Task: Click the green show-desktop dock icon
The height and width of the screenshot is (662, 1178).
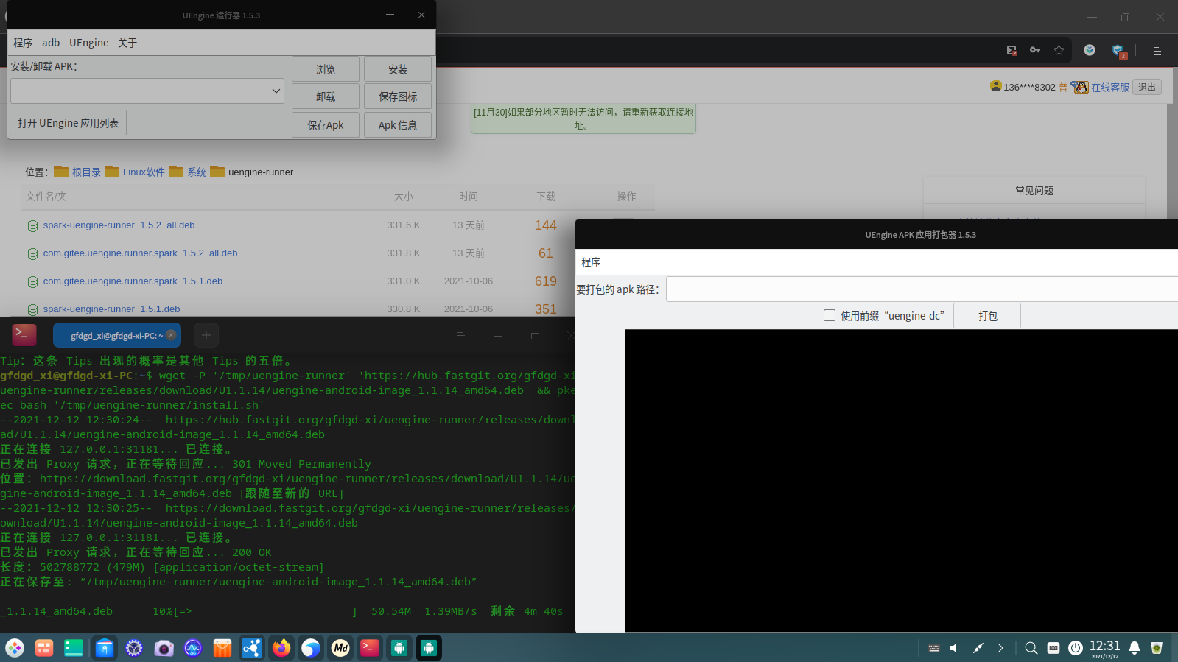Action: click(x=74, y=648)
